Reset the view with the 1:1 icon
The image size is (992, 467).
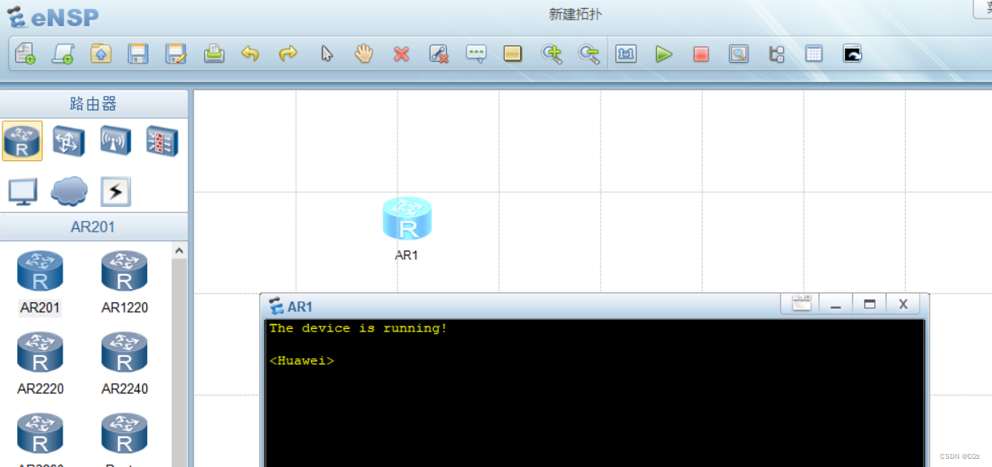coord(626,54)
